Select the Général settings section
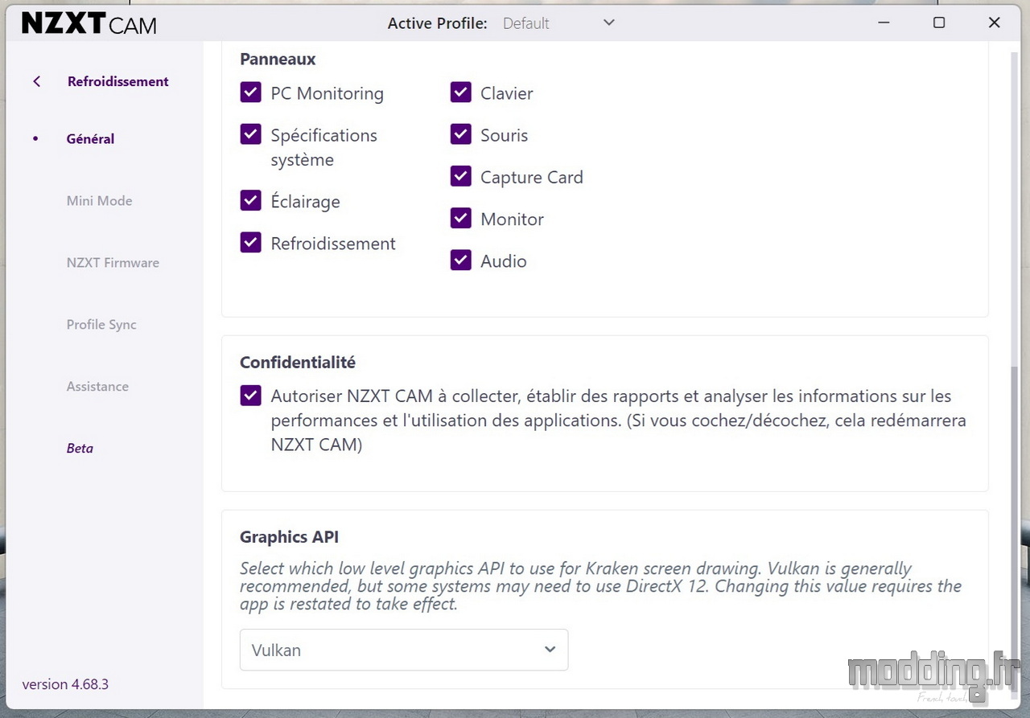This screenshot has height=718, width=1030. pos(90,139)
